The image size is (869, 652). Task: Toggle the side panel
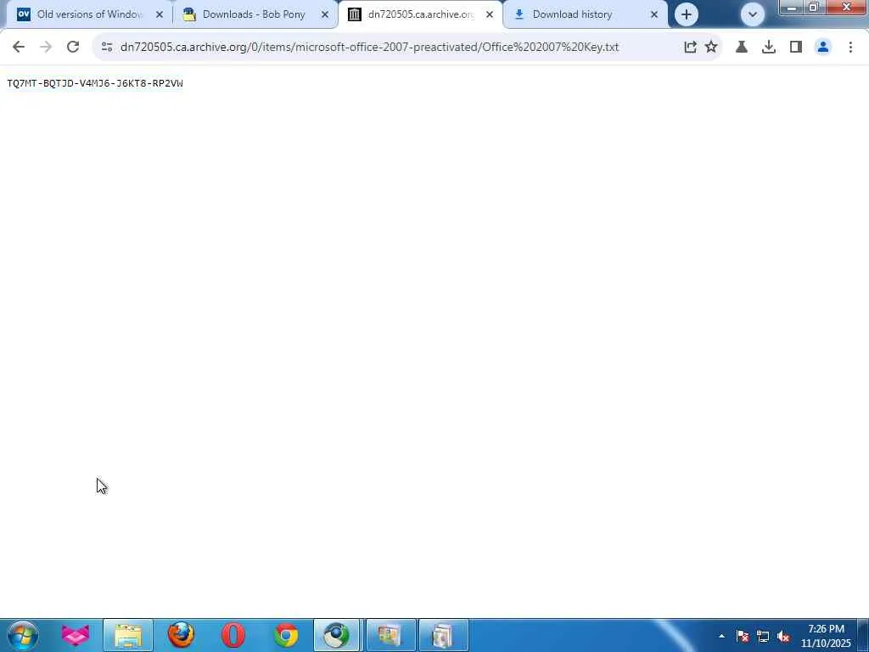(796, 48)
